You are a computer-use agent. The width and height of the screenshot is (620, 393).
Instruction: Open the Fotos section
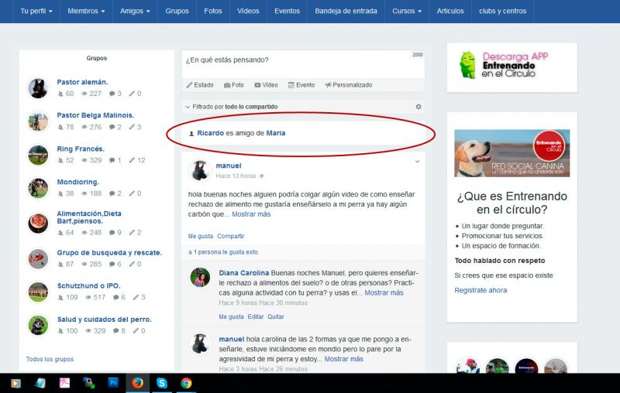pos(212,11)
